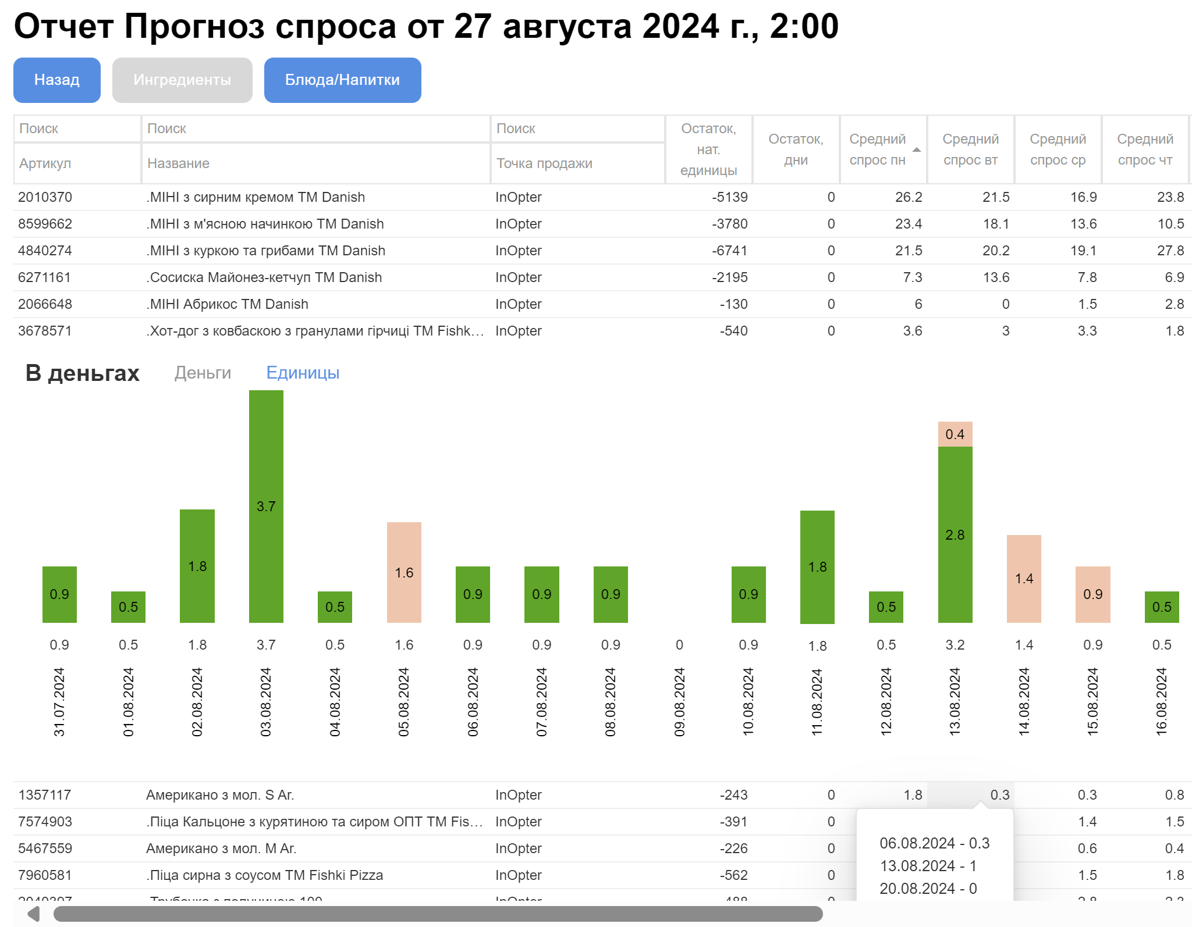Click the -5139 stock value cell
This screenshot has width=1192, height=927.
coord(709,197)
